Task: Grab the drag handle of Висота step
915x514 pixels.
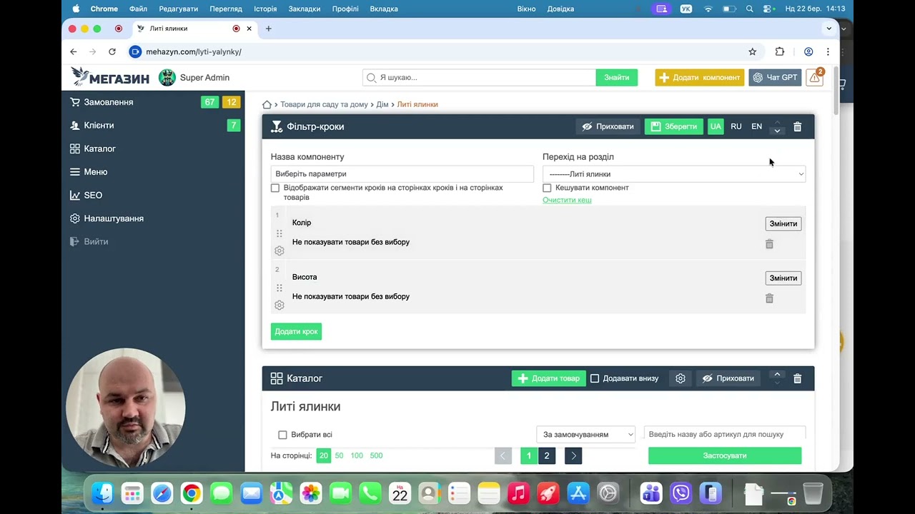Action: tap(280, 288)
